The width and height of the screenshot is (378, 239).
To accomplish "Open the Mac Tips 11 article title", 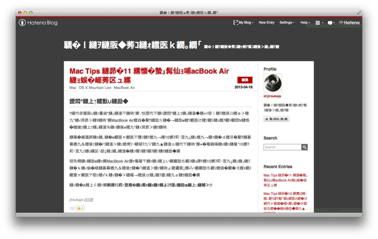I will point(149,76).
